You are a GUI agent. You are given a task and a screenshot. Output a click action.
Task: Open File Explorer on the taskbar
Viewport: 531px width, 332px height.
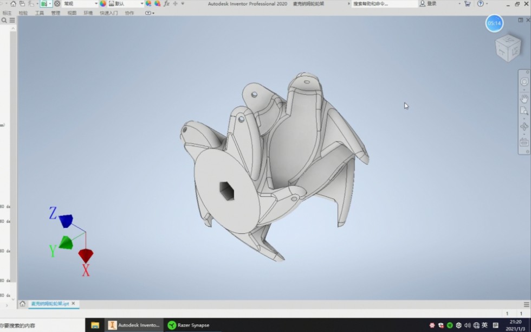[x=95, y=325]
